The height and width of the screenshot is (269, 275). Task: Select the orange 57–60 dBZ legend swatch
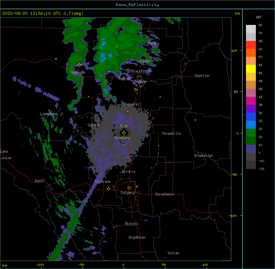(251, 53)
